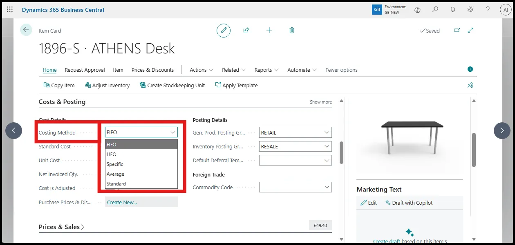Image resolution: width=515 pixels, height=245 pixels.
Task: Open the app launcher waffle menu
Action: pyautogui.click(x=10, y=9)
